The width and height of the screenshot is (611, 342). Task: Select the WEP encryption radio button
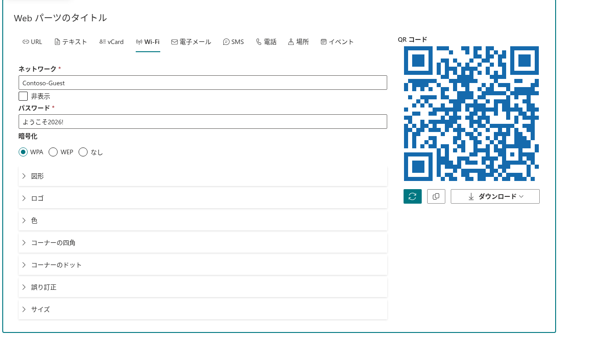tap(53, 152)
